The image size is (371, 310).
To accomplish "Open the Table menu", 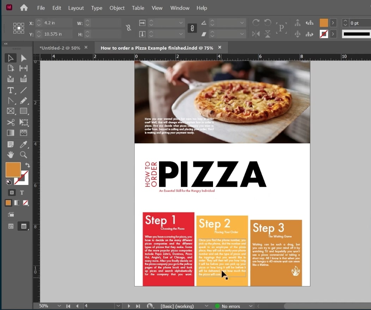I will (x=138, y=8).
